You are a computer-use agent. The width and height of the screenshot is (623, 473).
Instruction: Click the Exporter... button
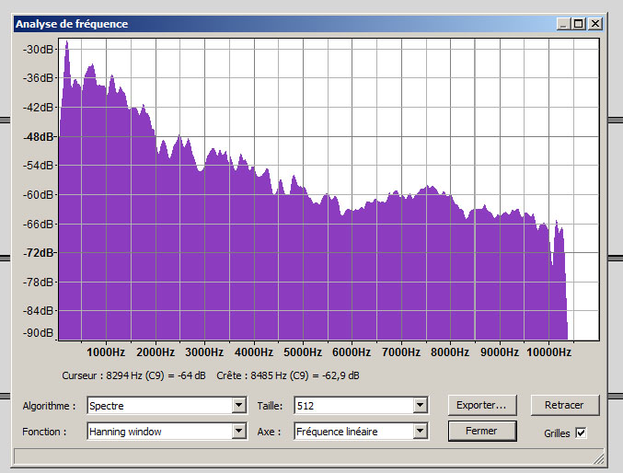482,405
